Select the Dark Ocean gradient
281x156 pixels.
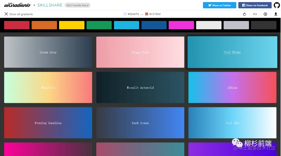140,123
